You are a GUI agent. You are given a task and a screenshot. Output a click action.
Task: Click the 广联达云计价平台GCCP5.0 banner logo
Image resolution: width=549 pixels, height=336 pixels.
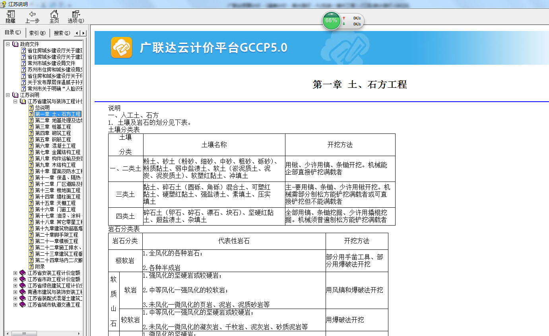pyautogui.click(x=121, y=48)
